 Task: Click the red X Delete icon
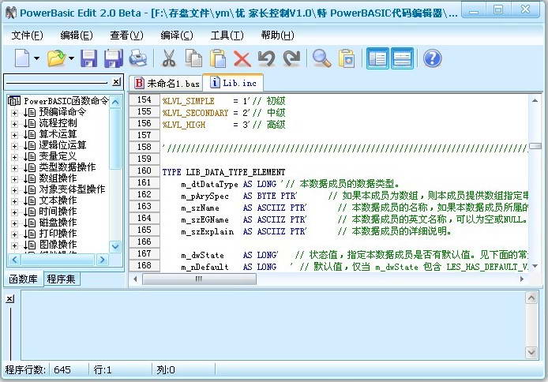pos(242,58)
